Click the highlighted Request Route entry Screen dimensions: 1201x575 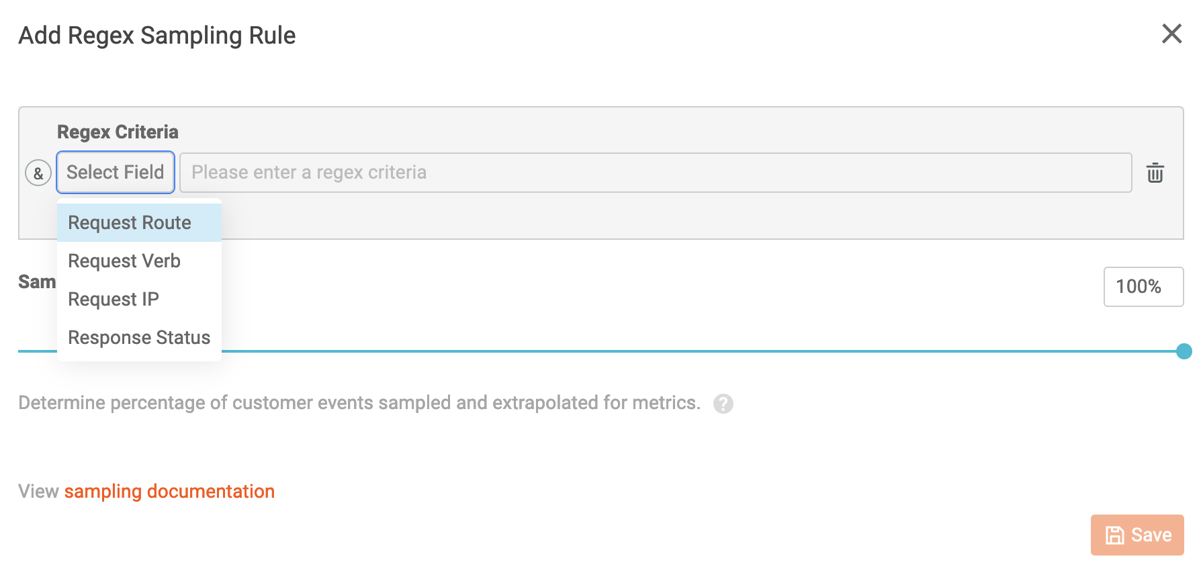(129, 222)
